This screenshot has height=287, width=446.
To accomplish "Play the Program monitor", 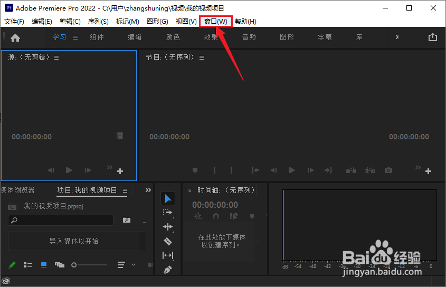I will 291,170.
